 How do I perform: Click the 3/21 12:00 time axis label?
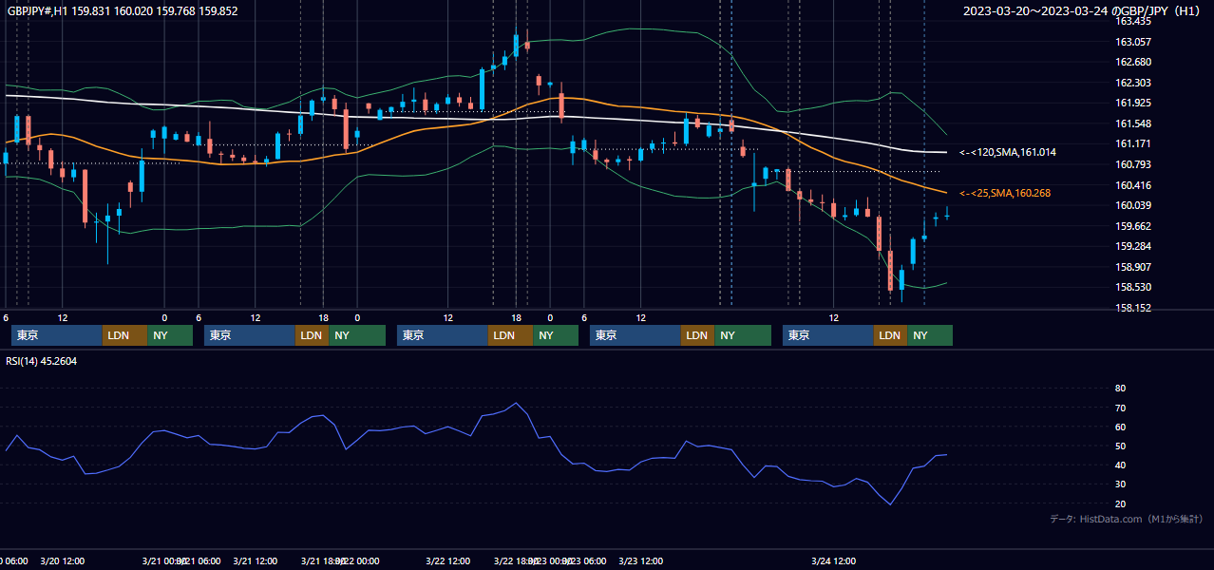[255, 560]
